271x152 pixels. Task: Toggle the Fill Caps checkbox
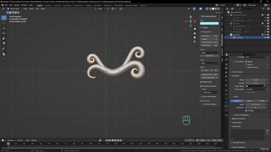pyautogui.click(x=246, y=111)
